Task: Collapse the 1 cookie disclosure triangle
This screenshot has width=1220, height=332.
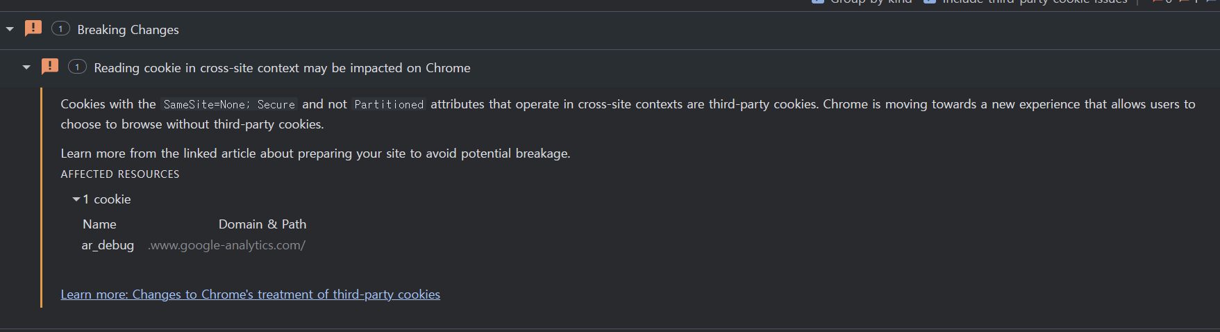Action: 76,199
